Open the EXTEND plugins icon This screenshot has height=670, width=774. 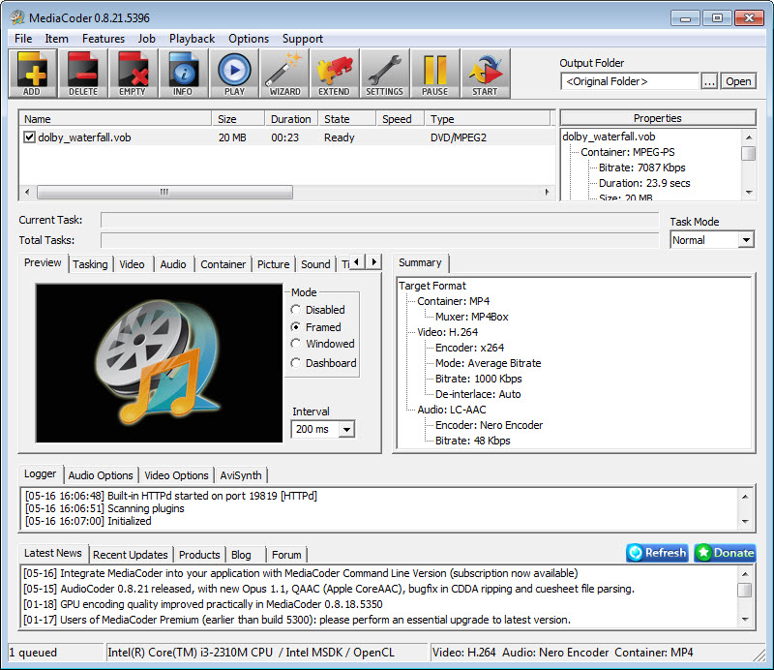(x=335, y=74)
